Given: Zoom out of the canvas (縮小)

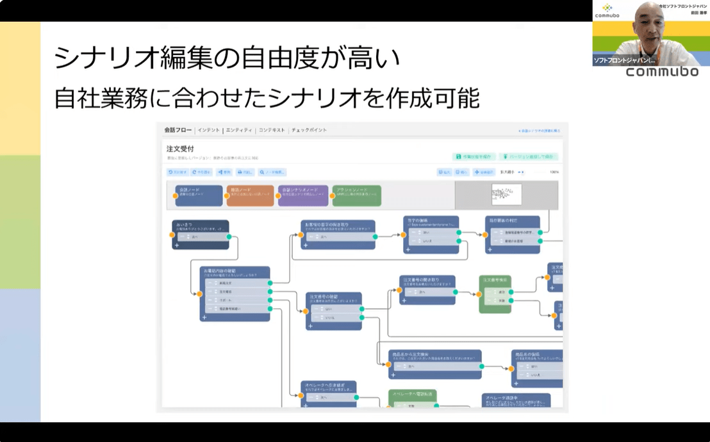Looking at the screenshot, I should tap(462, 172).
